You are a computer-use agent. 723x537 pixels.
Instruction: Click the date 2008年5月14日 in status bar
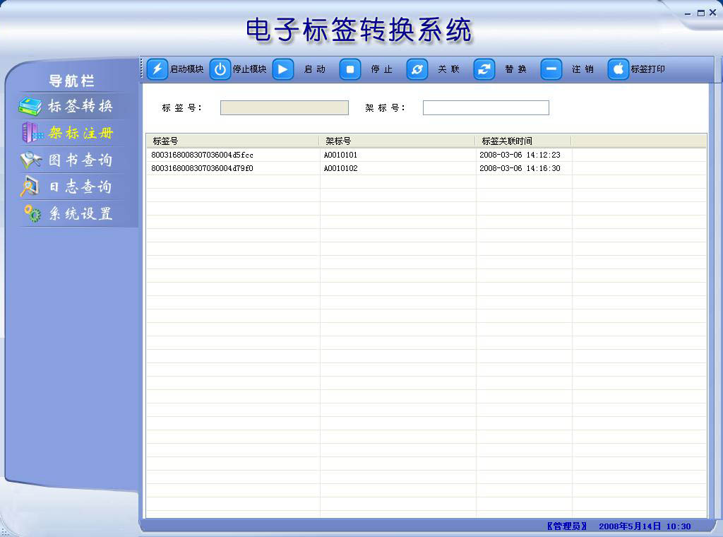tap(630, 526)
